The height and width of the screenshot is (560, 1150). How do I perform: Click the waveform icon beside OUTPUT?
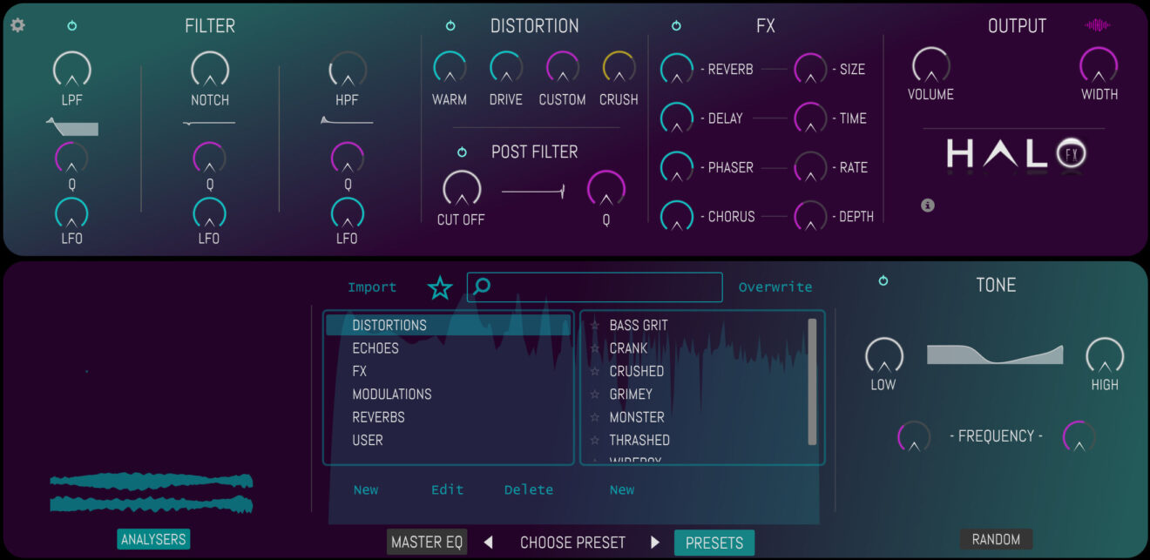click(1099, 24)
